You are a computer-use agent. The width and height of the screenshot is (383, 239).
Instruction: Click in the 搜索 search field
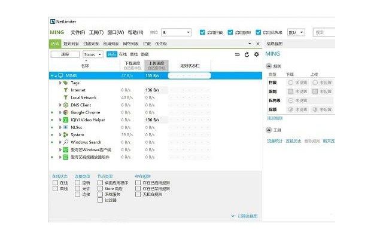(324, 32)
